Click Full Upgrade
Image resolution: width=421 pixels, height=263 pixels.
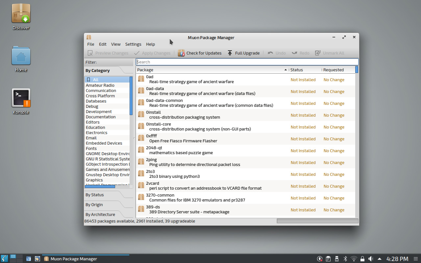(x=243, y=53)
